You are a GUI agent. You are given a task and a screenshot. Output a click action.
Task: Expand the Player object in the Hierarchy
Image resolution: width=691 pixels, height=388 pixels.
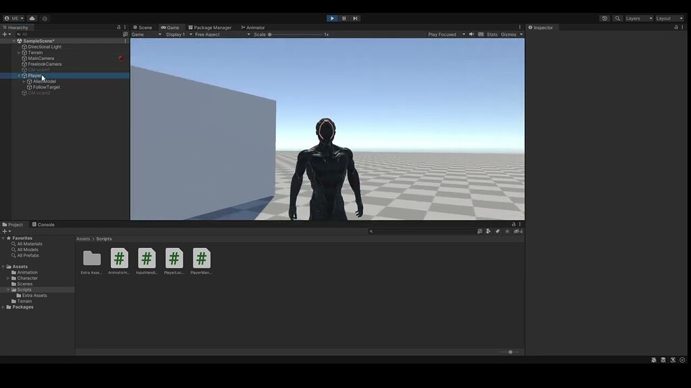(x=18, y=75)
